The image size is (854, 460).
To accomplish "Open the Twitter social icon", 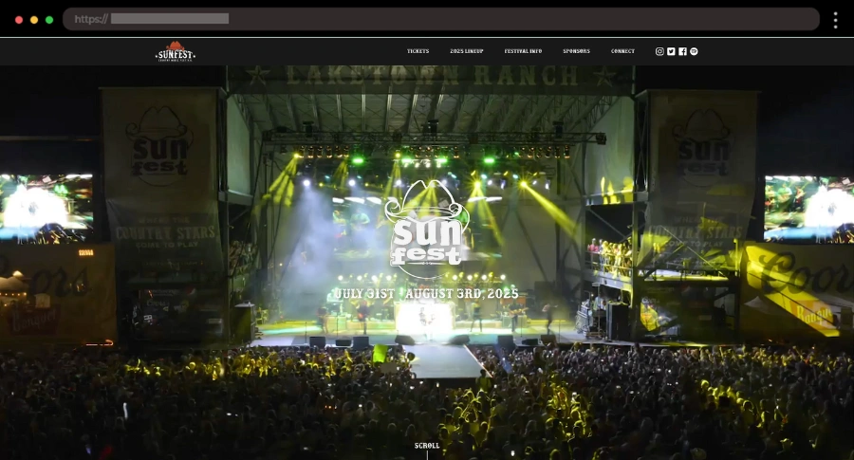I will click(671, 51).
